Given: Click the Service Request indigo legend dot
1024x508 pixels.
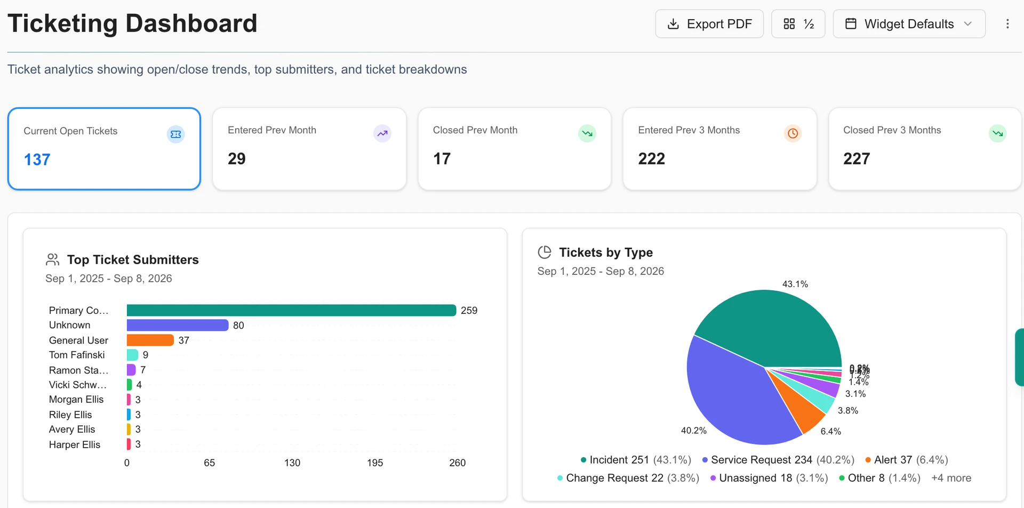Looking at the screenshot, I should (x=705, y=460).
